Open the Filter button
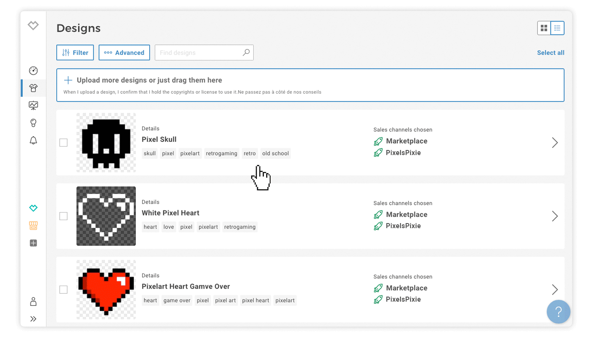This screenshot has height=338, width=592. [x=75, y=53]
